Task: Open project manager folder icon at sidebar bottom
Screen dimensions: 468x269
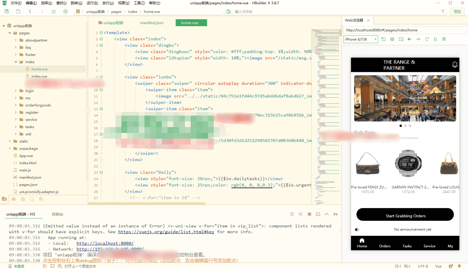Action: [4, 199]
